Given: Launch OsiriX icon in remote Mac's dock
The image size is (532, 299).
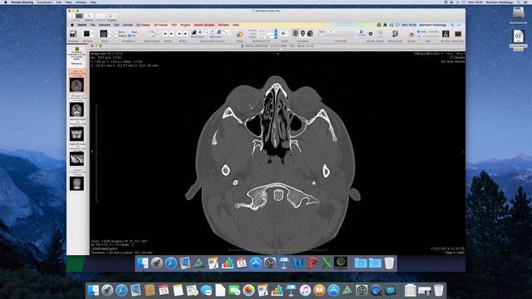Looking at the screenshot, I should pyautogui.click(x=340, y=262).
